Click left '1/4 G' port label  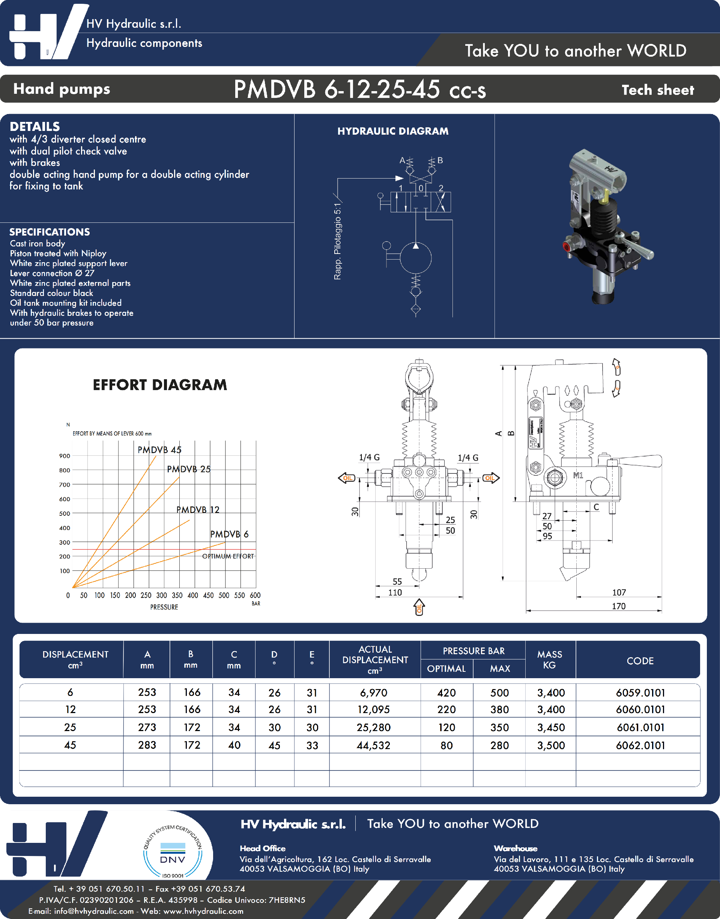click(369, 457)
